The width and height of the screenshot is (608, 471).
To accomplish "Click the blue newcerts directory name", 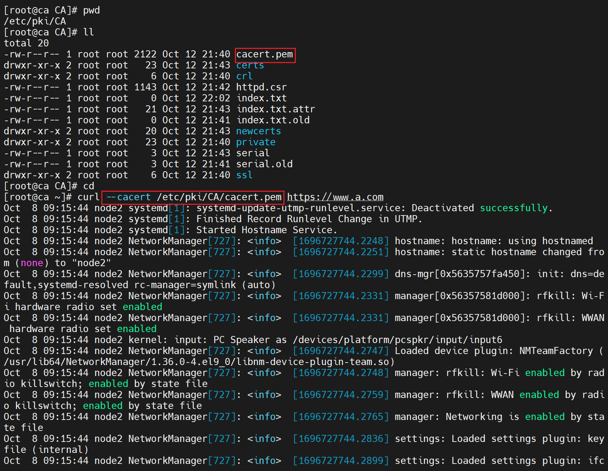I will tap(258, 131).
